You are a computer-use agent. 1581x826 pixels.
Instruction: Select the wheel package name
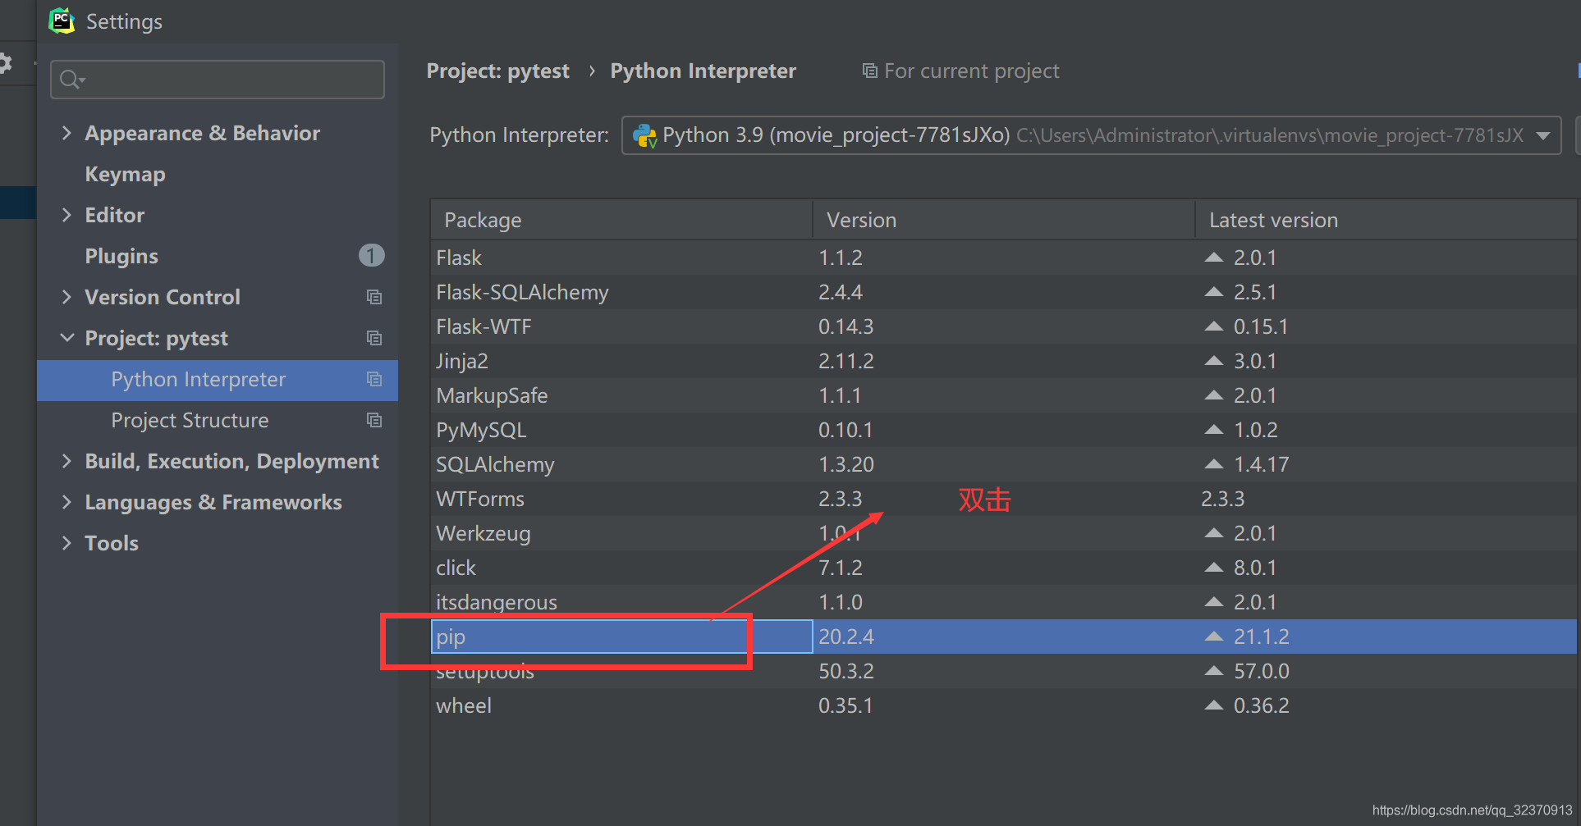[464, 705]
